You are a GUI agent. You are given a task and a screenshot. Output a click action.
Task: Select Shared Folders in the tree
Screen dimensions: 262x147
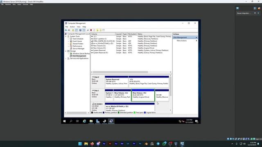pos(78,44)
